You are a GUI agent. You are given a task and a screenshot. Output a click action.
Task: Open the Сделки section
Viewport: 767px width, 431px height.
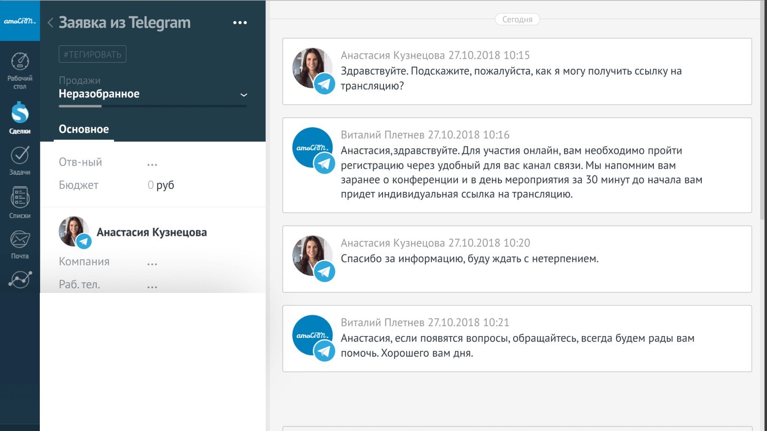(x=20, y=118)
